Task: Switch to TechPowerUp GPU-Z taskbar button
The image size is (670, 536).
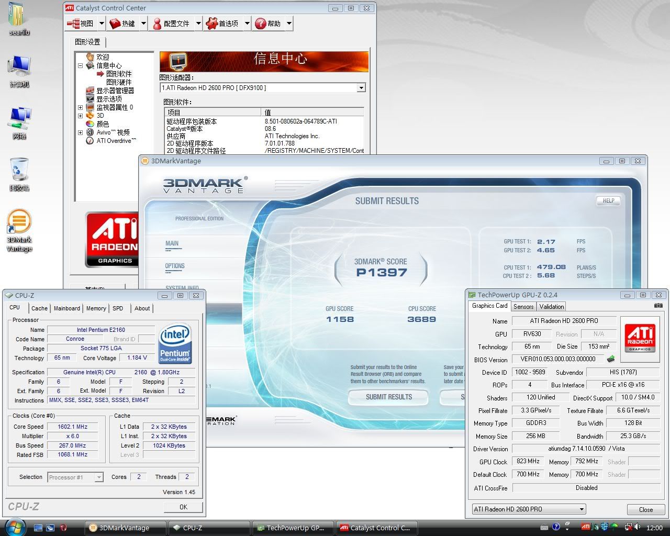Action: point(293,528)
